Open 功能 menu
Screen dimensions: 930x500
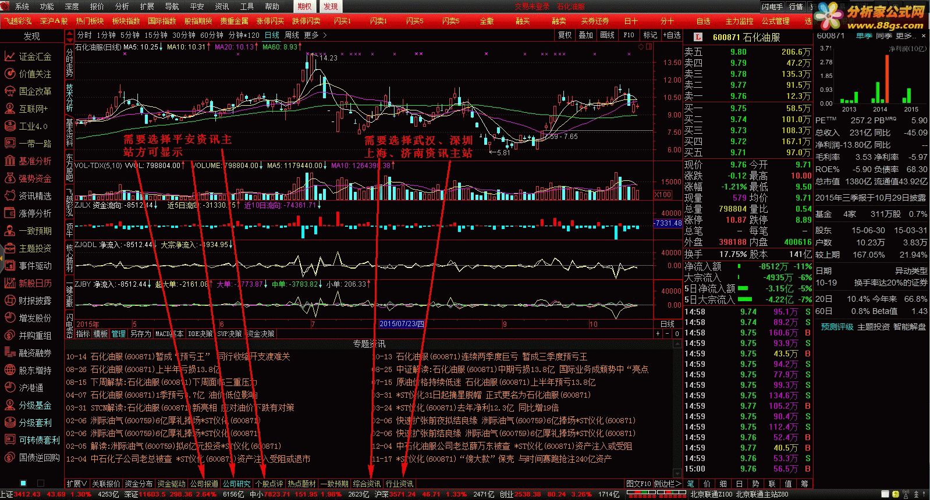[47, 6]
